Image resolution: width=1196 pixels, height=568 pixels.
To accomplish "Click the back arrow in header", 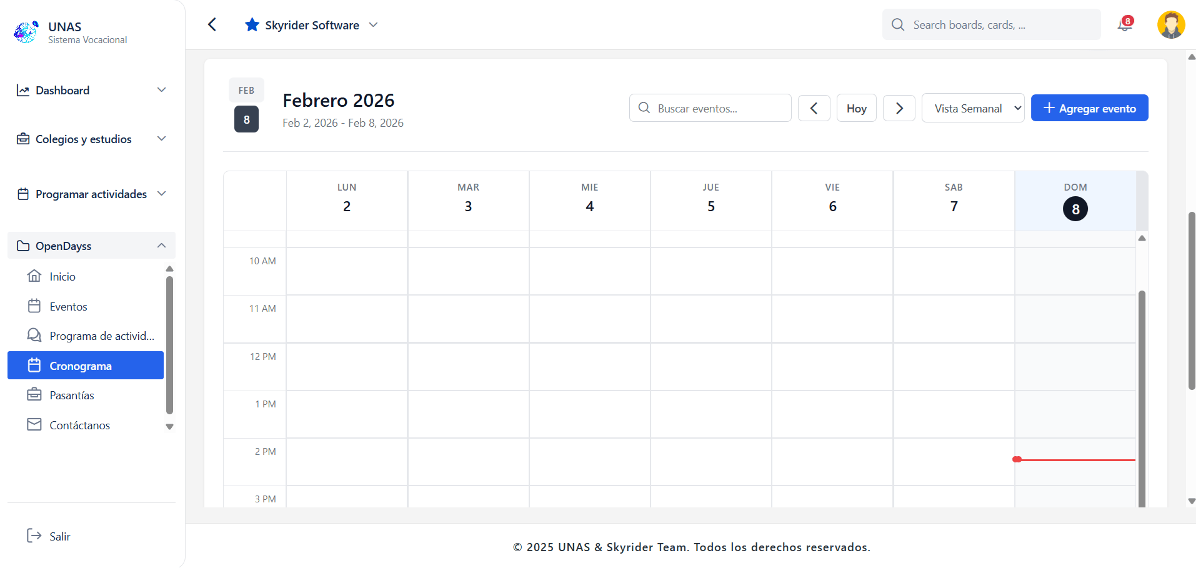I will pos(212,24).
